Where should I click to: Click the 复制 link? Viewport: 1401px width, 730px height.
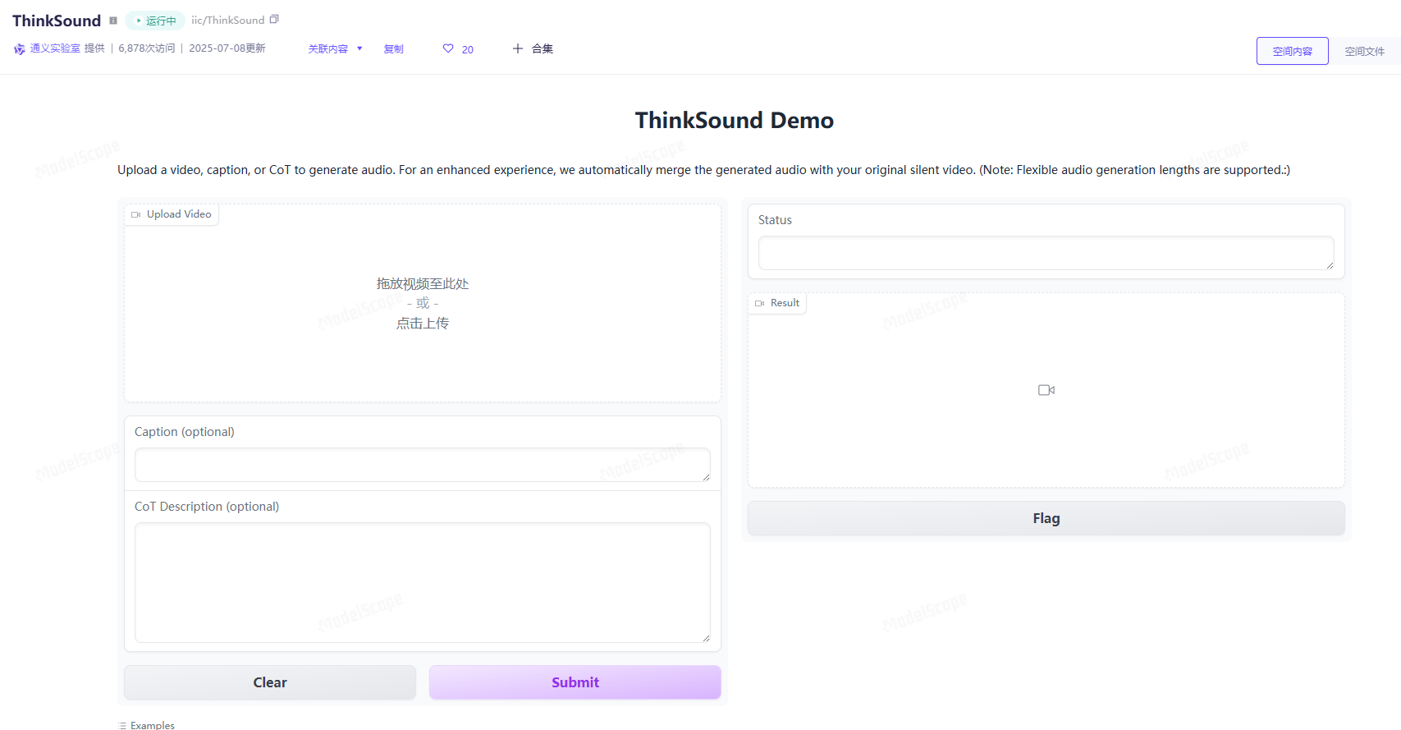pyautogui.click(x=394, y=49)
